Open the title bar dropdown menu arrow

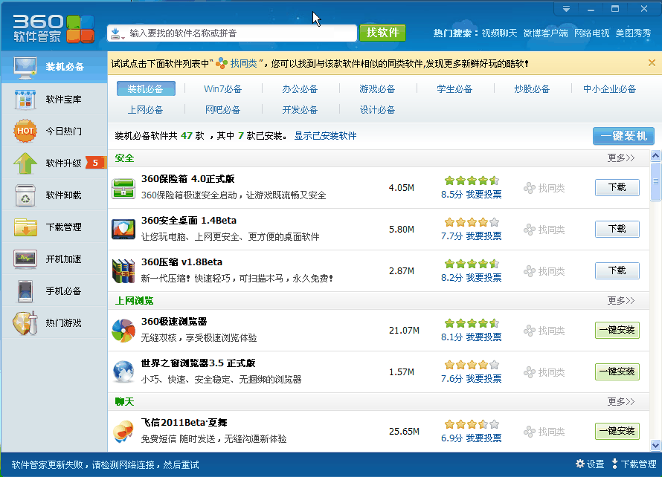[566, 9]
